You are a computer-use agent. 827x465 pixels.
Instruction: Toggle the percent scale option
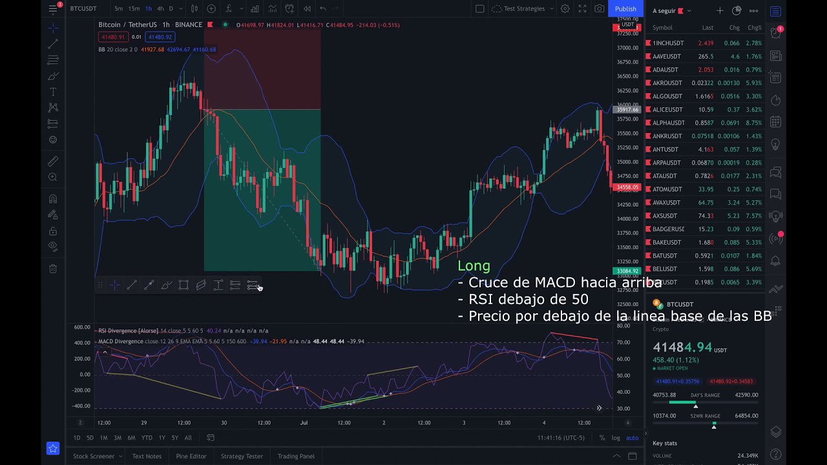(x=602, y=438)
